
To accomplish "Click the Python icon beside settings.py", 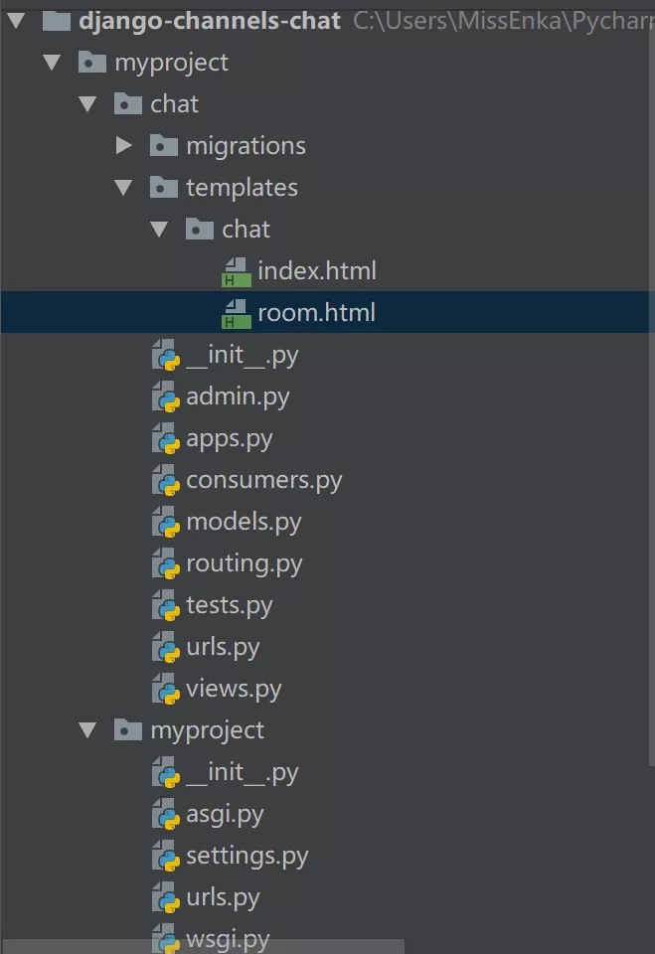I will 165,857.
